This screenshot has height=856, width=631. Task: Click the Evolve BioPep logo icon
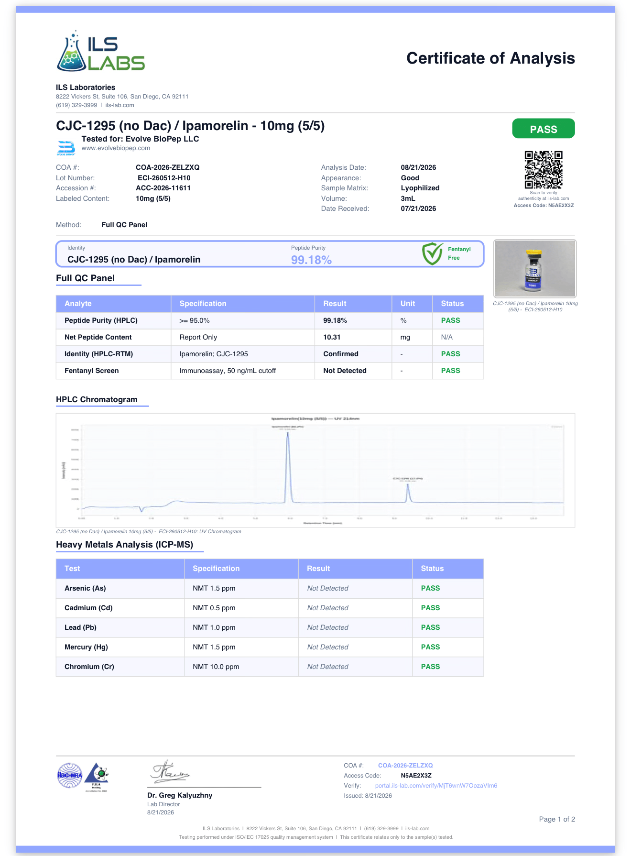click(x=66, y=148)
